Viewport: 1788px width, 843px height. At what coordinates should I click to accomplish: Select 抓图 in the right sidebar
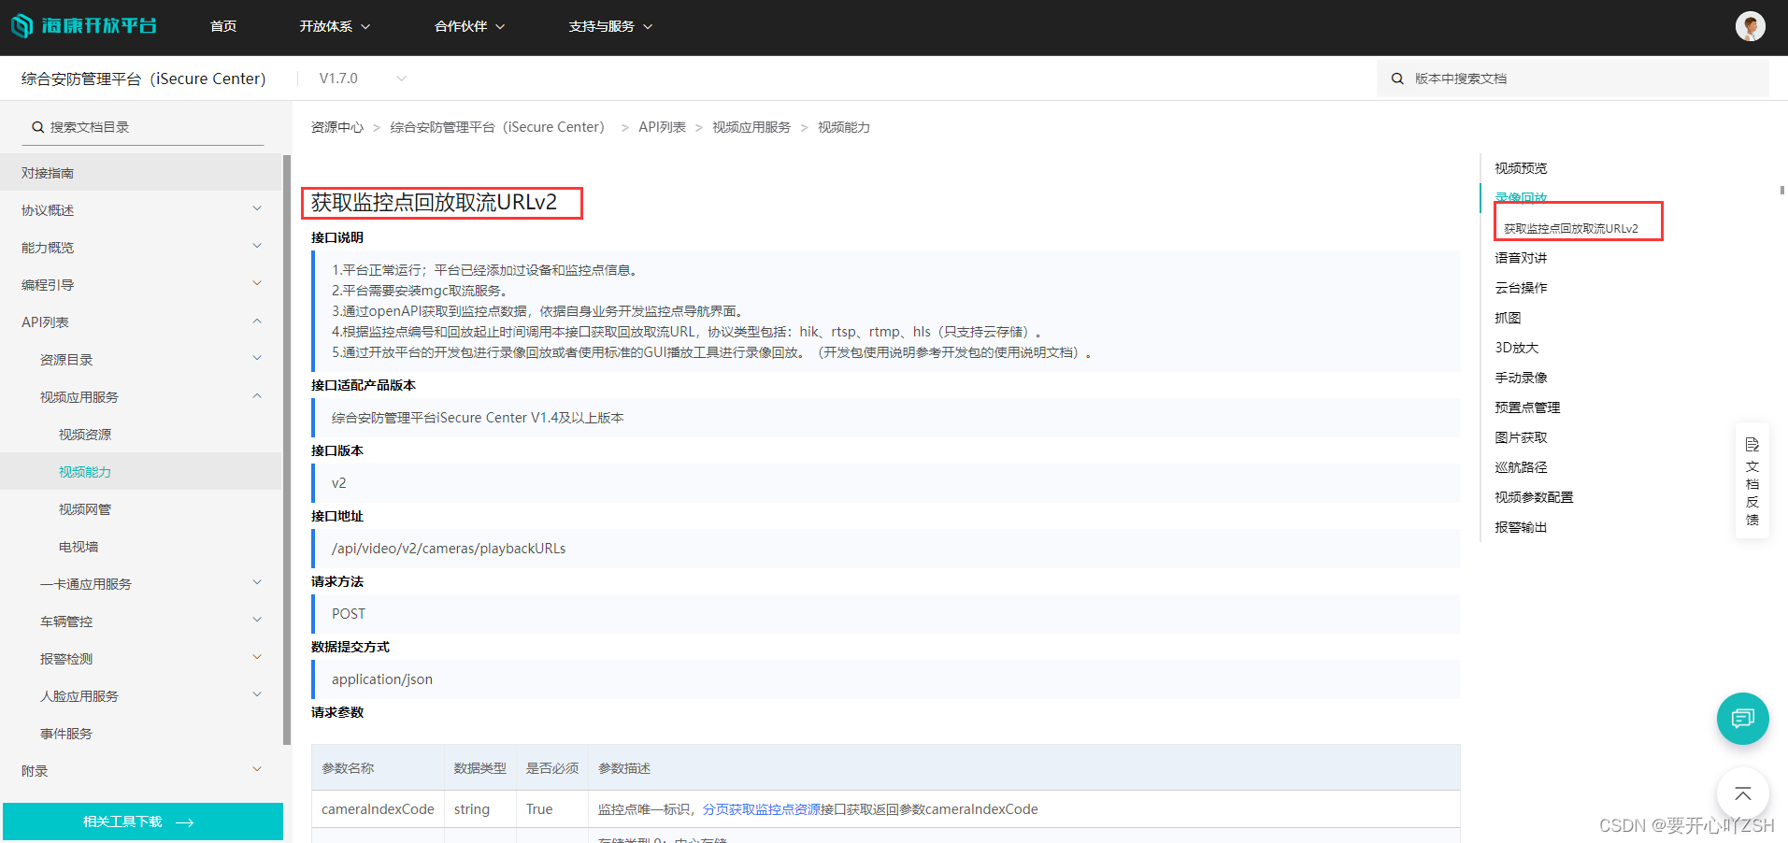[1508, 317]
